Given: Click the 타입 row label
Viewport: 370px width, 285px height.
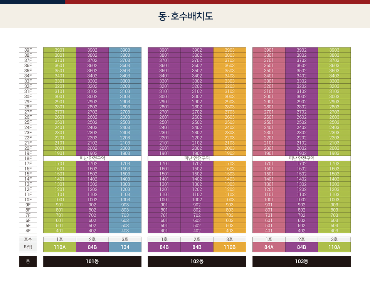Looking at the screenshot, I should (28, 247).
